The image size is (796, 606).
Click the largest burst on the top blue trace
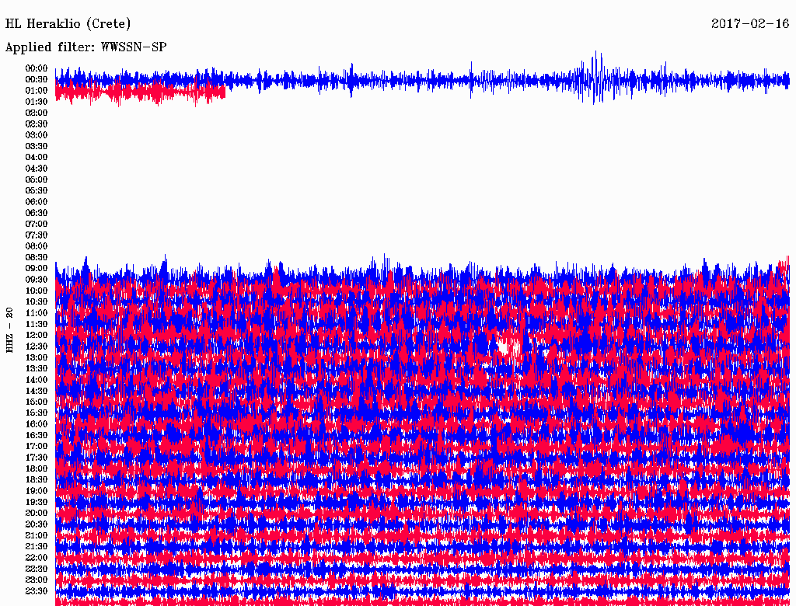[595, 78]
